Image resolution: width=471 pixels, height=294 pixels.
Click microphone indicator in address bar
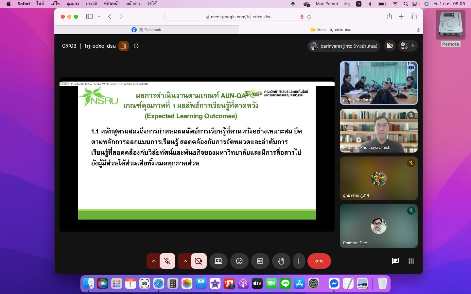coord(302,17)
